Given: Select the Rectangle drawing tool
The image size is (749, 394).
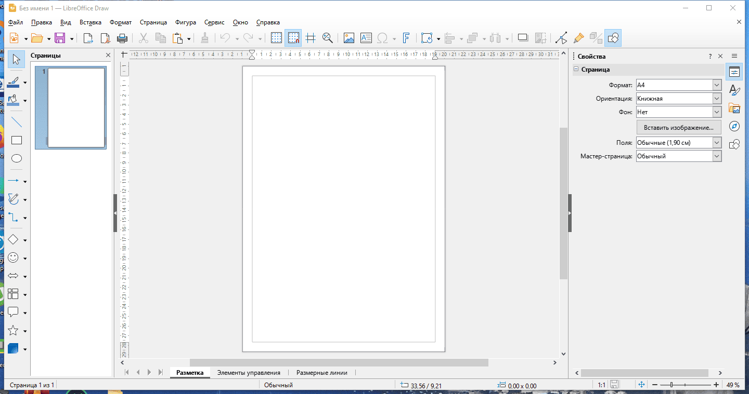Looking at the screenshot, I should pos(17,140).
